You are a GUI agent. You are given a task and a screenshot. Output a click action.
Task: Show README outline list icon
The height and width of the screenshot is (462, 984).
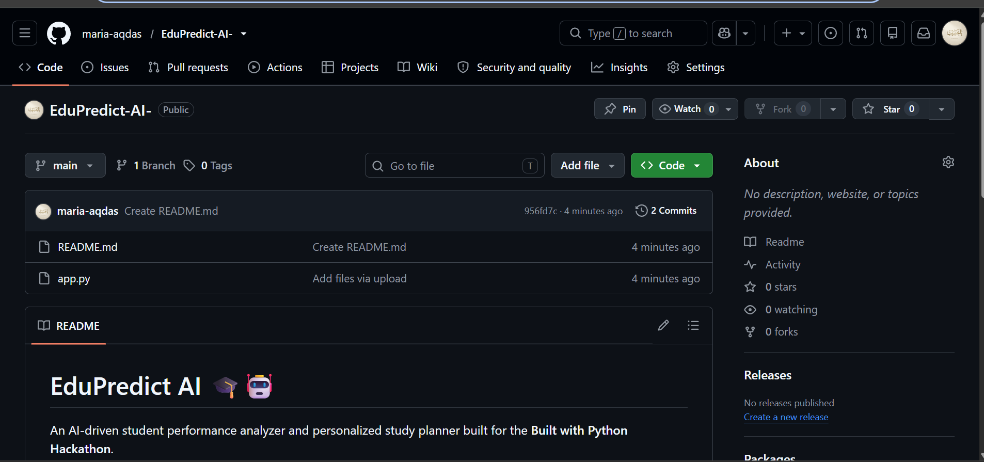click(x=693, y=325)
